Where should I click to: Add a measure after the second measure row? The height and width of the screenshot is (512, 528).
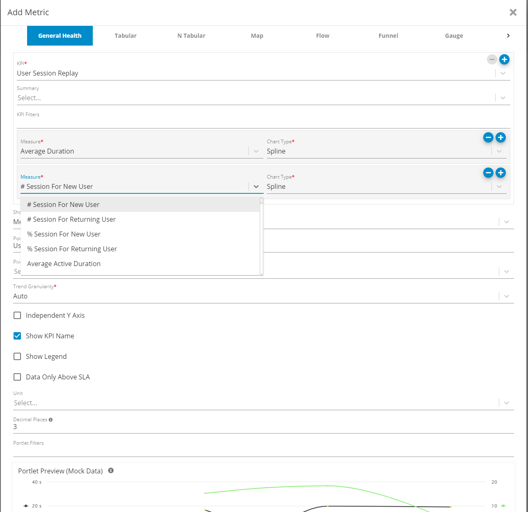tap(500, 173)
